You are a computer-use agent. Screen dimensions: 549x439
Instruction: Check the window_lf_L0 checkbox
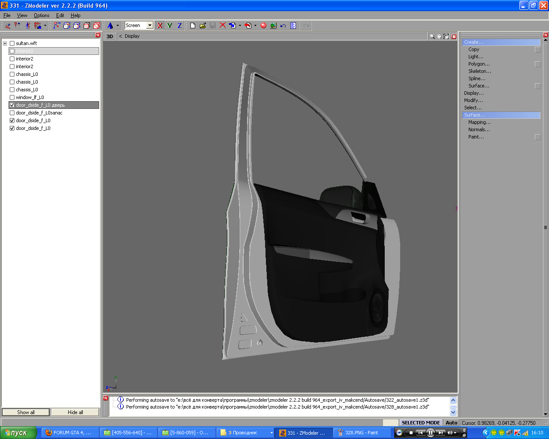point(12,97)
